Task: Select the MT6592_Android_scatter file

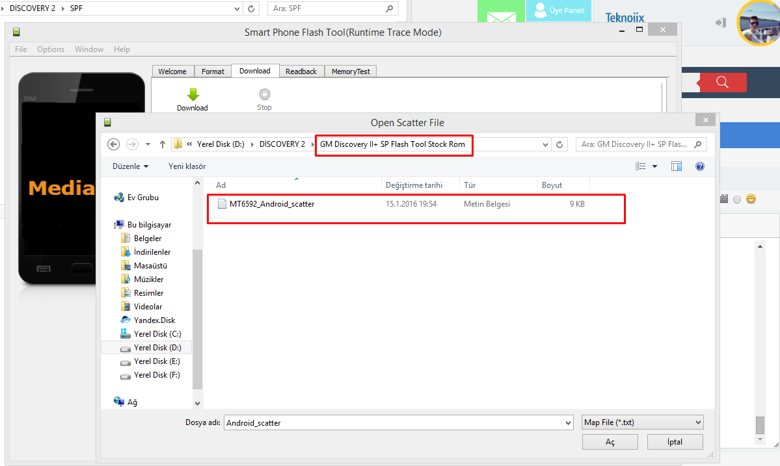Action: point(271,204)
